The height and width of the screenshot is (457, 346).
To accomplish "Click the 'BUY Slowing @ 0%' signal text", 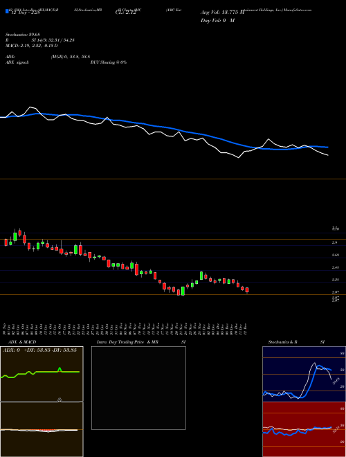I will tap(109, 62).
